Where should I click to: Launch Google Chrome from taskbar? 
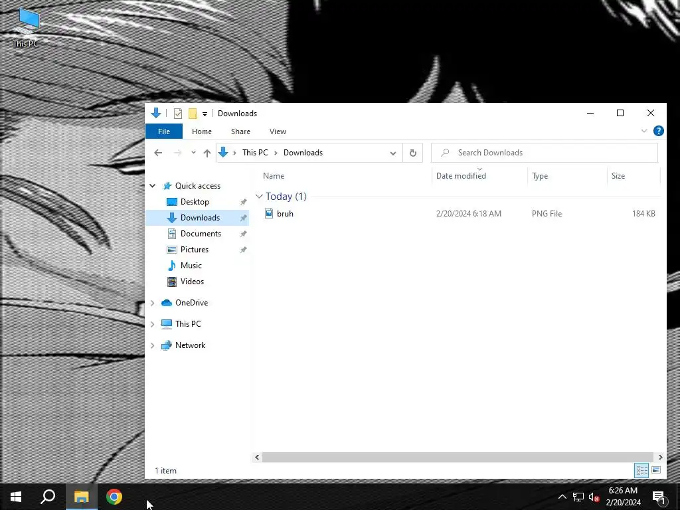point(114,497)
